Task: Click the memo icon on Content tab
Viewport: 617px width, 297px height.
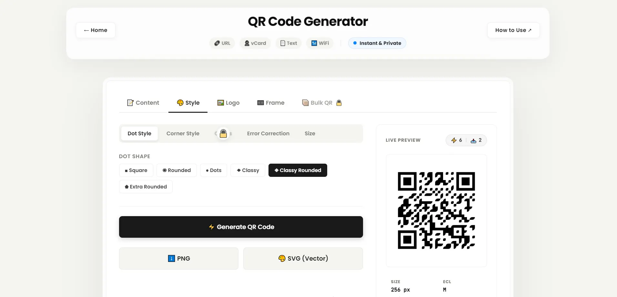Action: click(130, 103)
